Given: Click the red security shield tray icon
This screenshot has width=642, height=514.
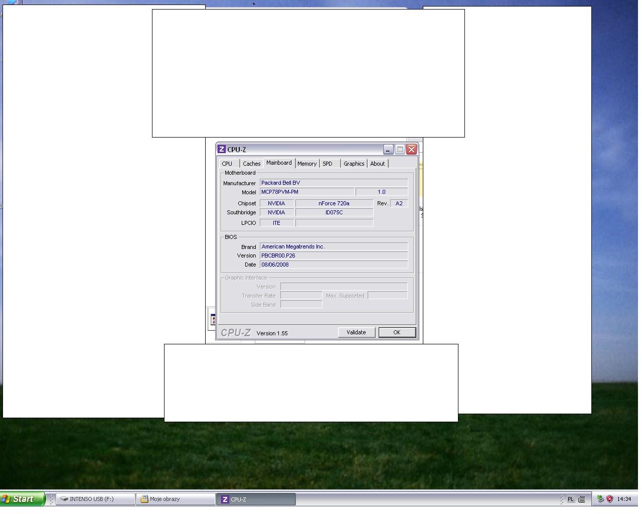Looking at the screenshot, I should coord(610,499).
